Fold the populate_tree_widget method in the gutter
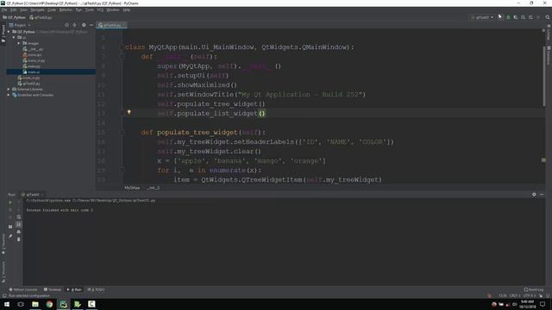 (x=122, y=133)
